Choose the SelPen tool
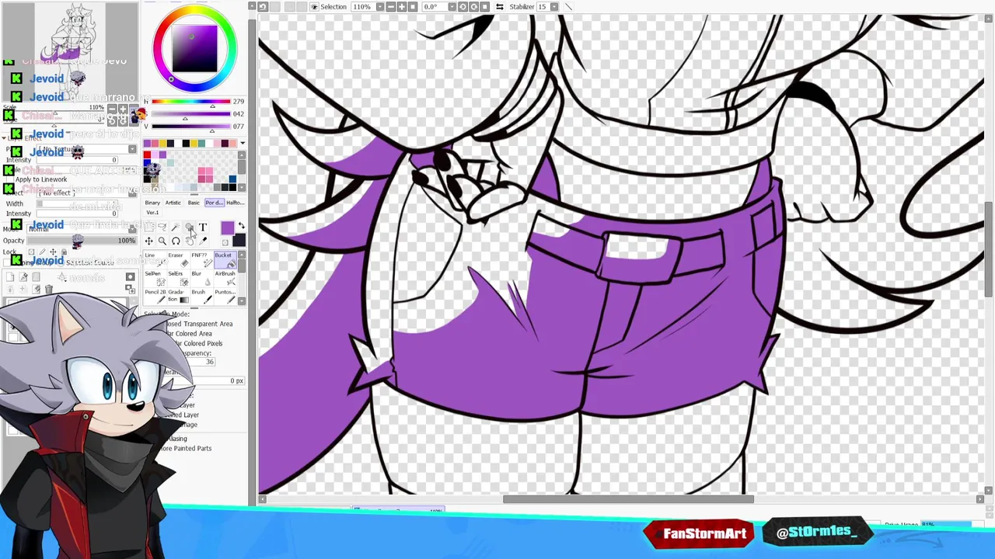995x559 pixels. (x=155, y=279)
